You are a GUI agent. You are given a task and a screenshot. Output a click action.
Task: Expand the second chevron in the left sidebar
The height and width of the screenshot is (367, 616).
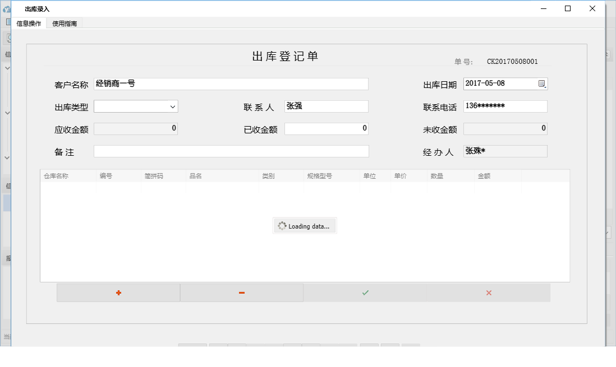click(7, 113)
